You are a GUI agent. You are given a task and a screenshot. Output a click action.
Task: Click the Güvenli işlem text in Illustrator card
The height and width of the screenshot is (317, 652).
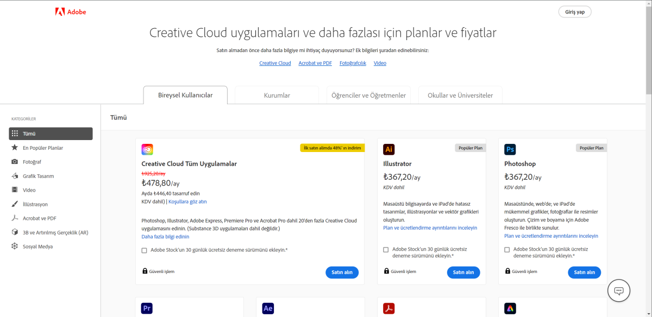point(403,271)
